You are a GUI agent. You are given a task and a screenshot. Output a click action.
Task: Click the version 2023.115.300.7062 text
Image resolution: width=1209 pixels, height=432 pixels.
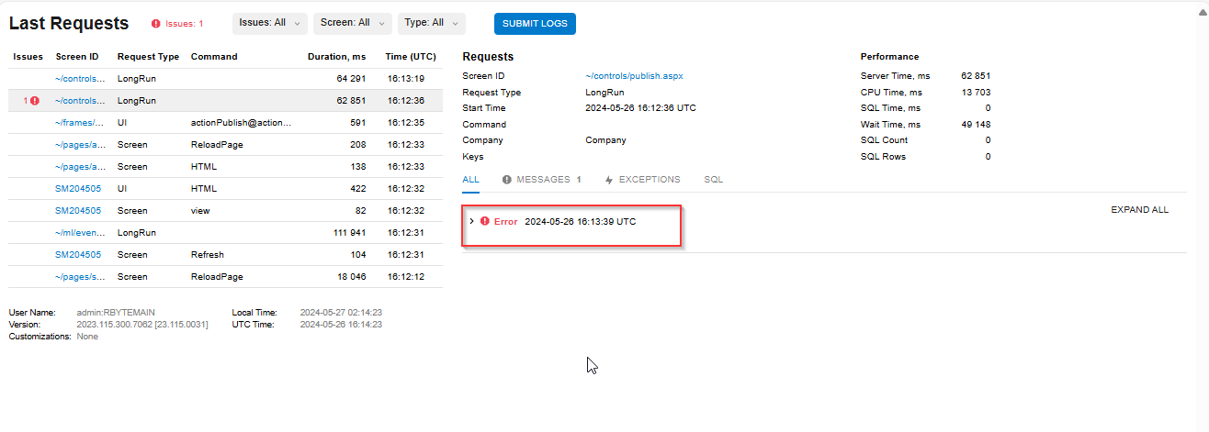142,325
